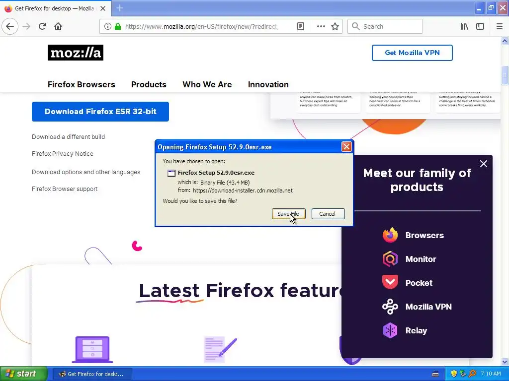
Task: Open the Firefox hamburger menu
Action: coord(499,26)
